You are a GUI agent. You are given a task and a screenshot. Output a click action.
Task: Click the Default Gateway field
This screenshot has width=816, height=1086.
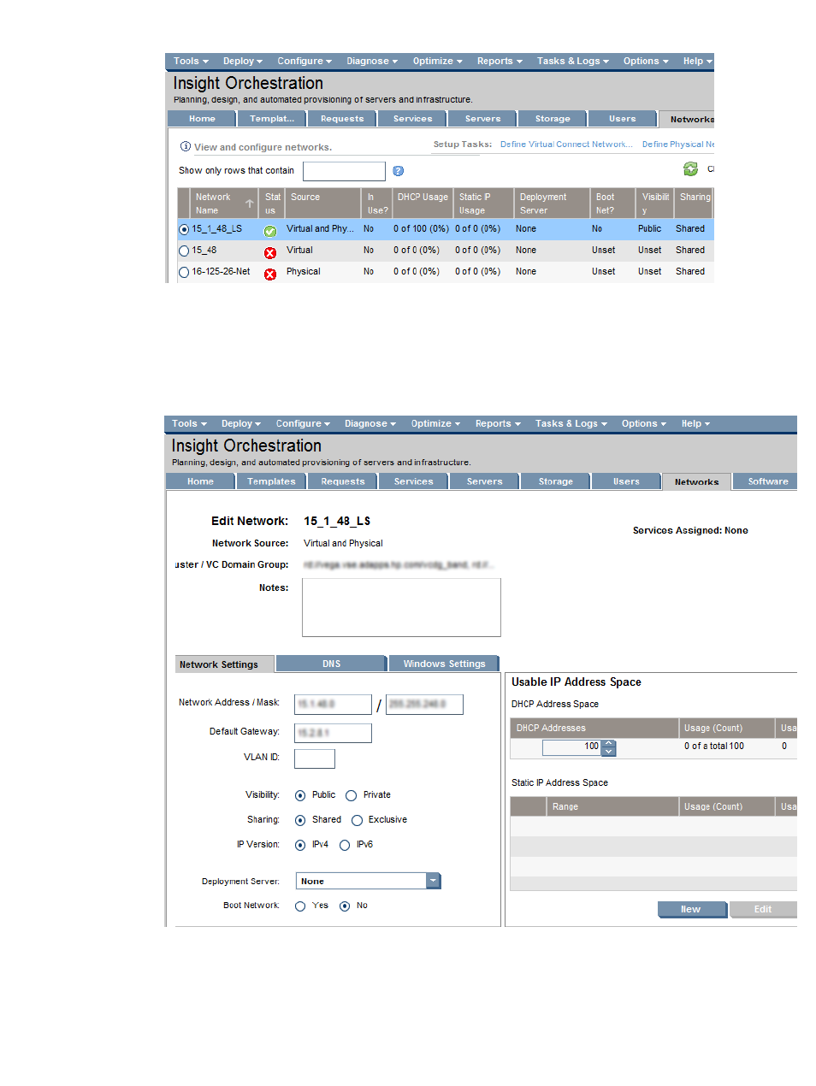334,733
